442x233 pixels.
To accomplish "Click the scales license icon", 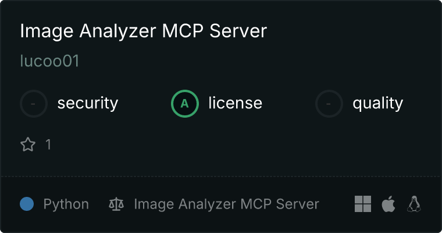I will tap(116, 204).
